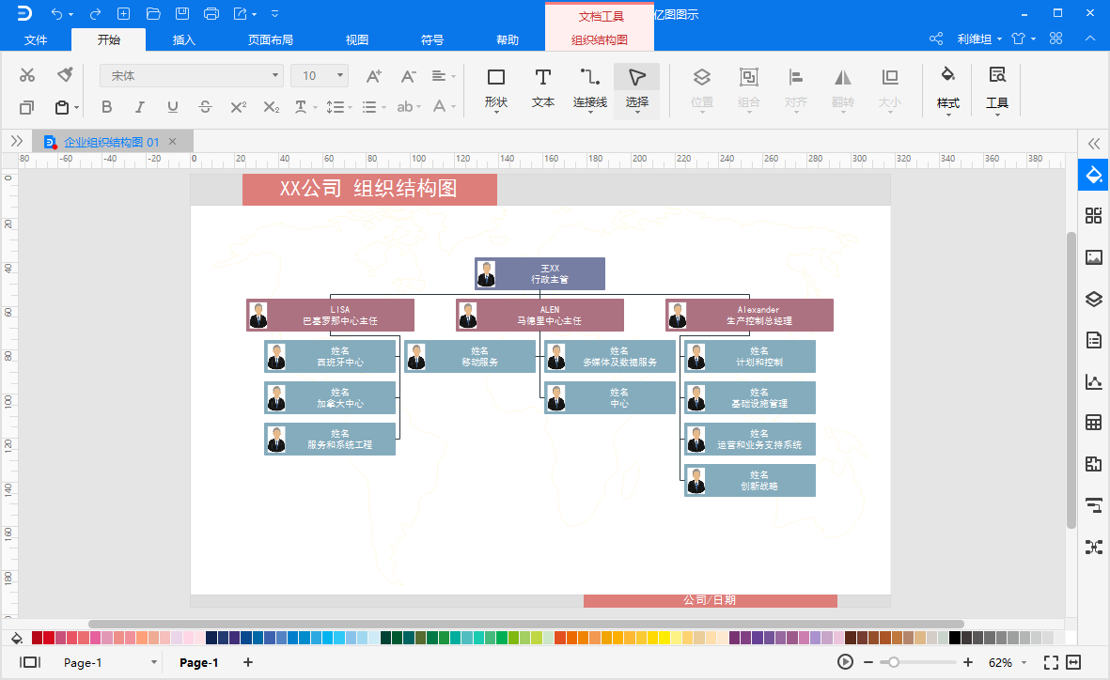1110x680 pixels.
Task: Click the 样式 style button
Action: pos(948,87)
